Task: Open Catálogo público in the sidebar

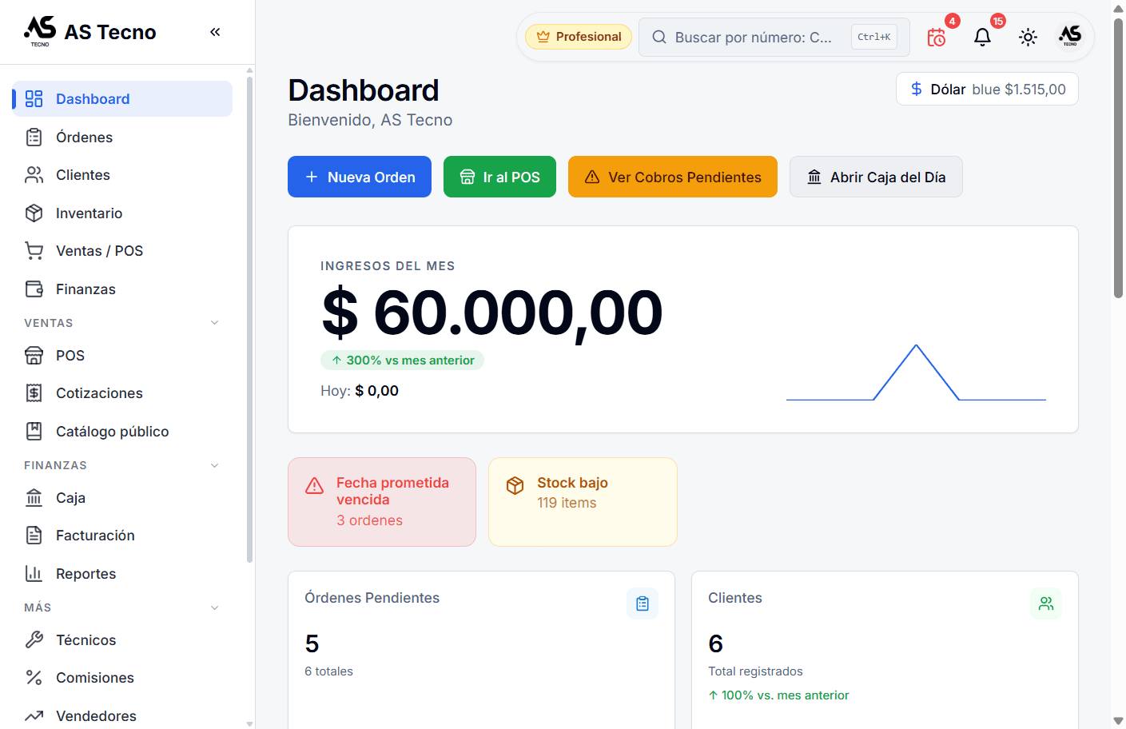Action: (122, 432)
